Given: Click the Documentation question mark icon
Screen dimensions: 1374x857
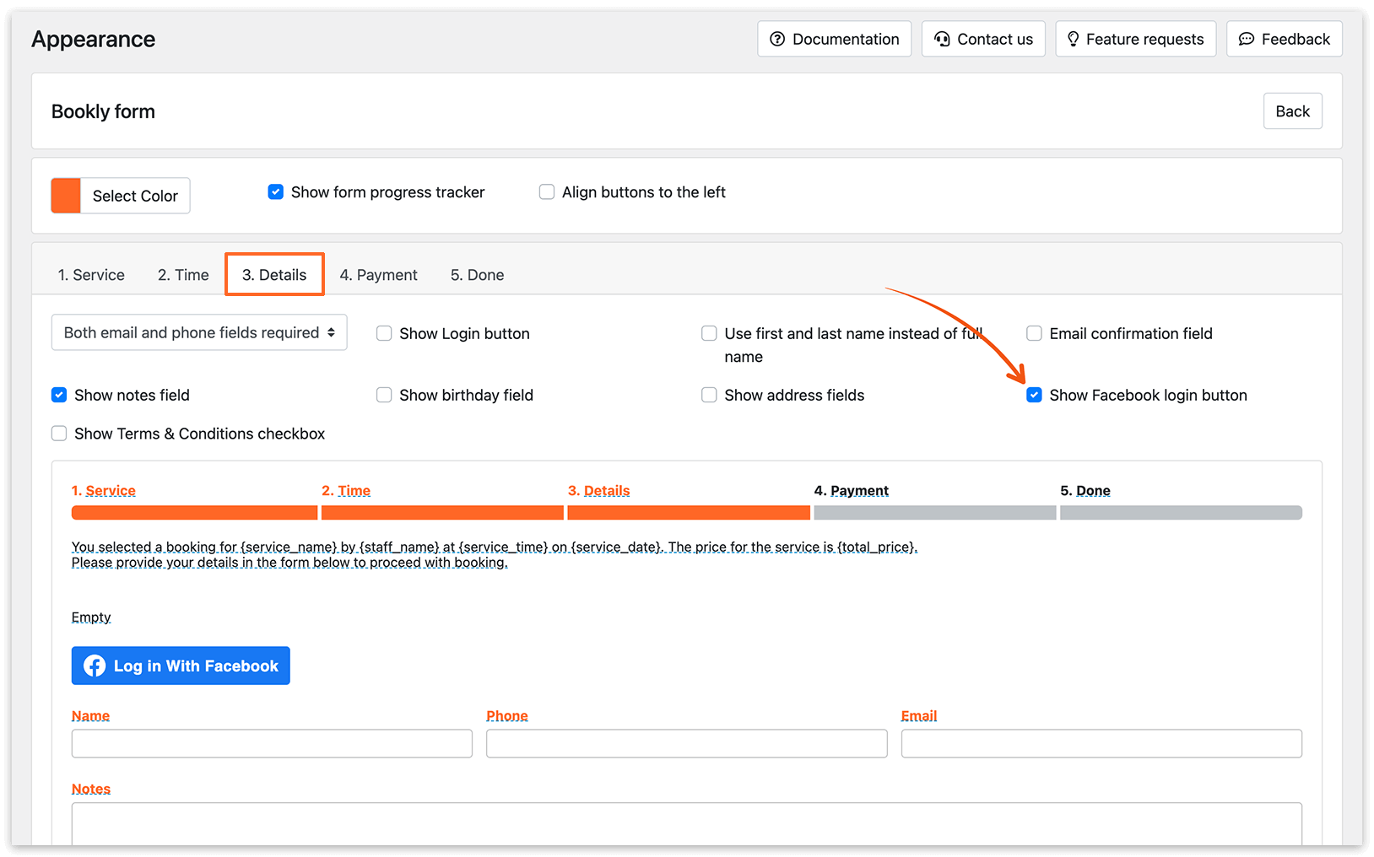Looking at the screenshot, I should [777, 39].
